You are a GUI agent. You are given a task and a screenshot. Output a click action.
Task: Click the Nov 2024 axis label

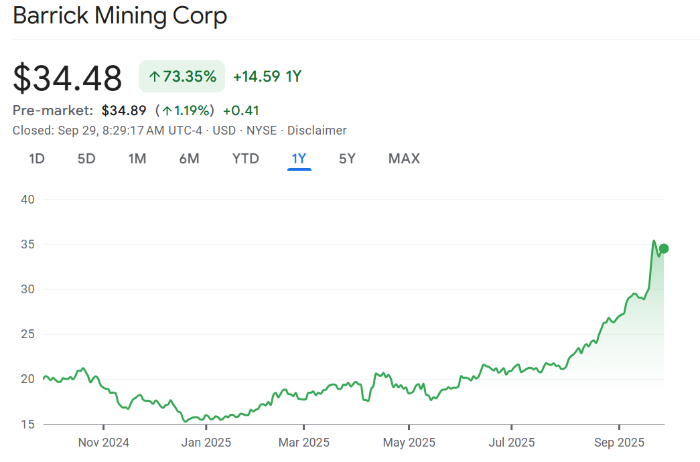pos(104,443)
